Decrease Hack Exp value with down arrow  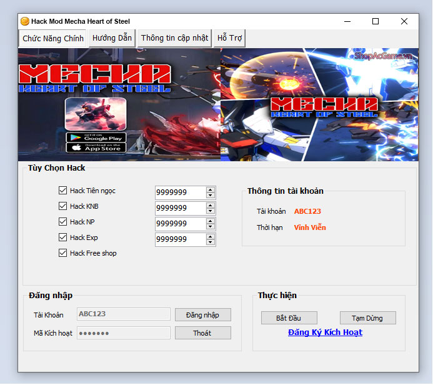point(211,242)
